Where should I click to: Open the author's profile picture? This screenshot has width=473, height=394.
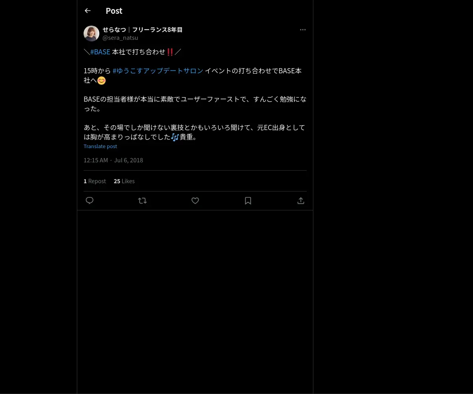(91, 33)
